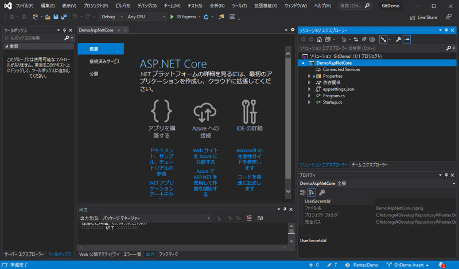Click the unpushed commits arrow showing 0
The height and width of the screenshot is (269, 459).
(x=314, y=265)
